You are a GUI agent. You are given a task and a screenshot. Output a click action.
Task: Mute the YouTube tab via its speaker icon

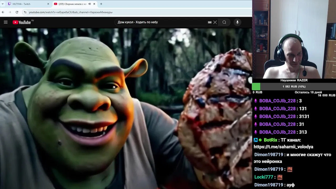[x=90, y=4]
